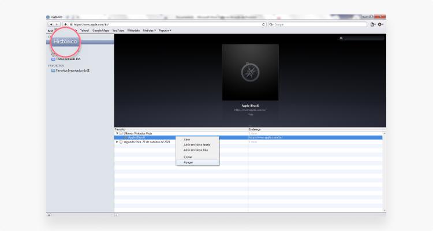Go forward with the right arrow button

57,25
